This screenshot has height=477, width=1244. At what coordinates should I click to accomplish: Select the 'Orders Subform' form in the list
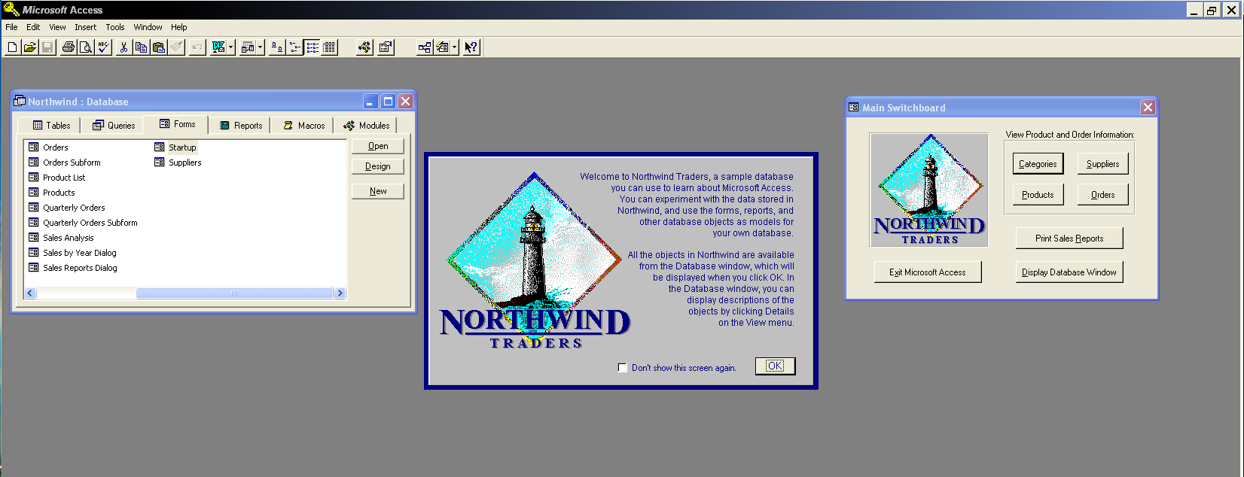64,163
